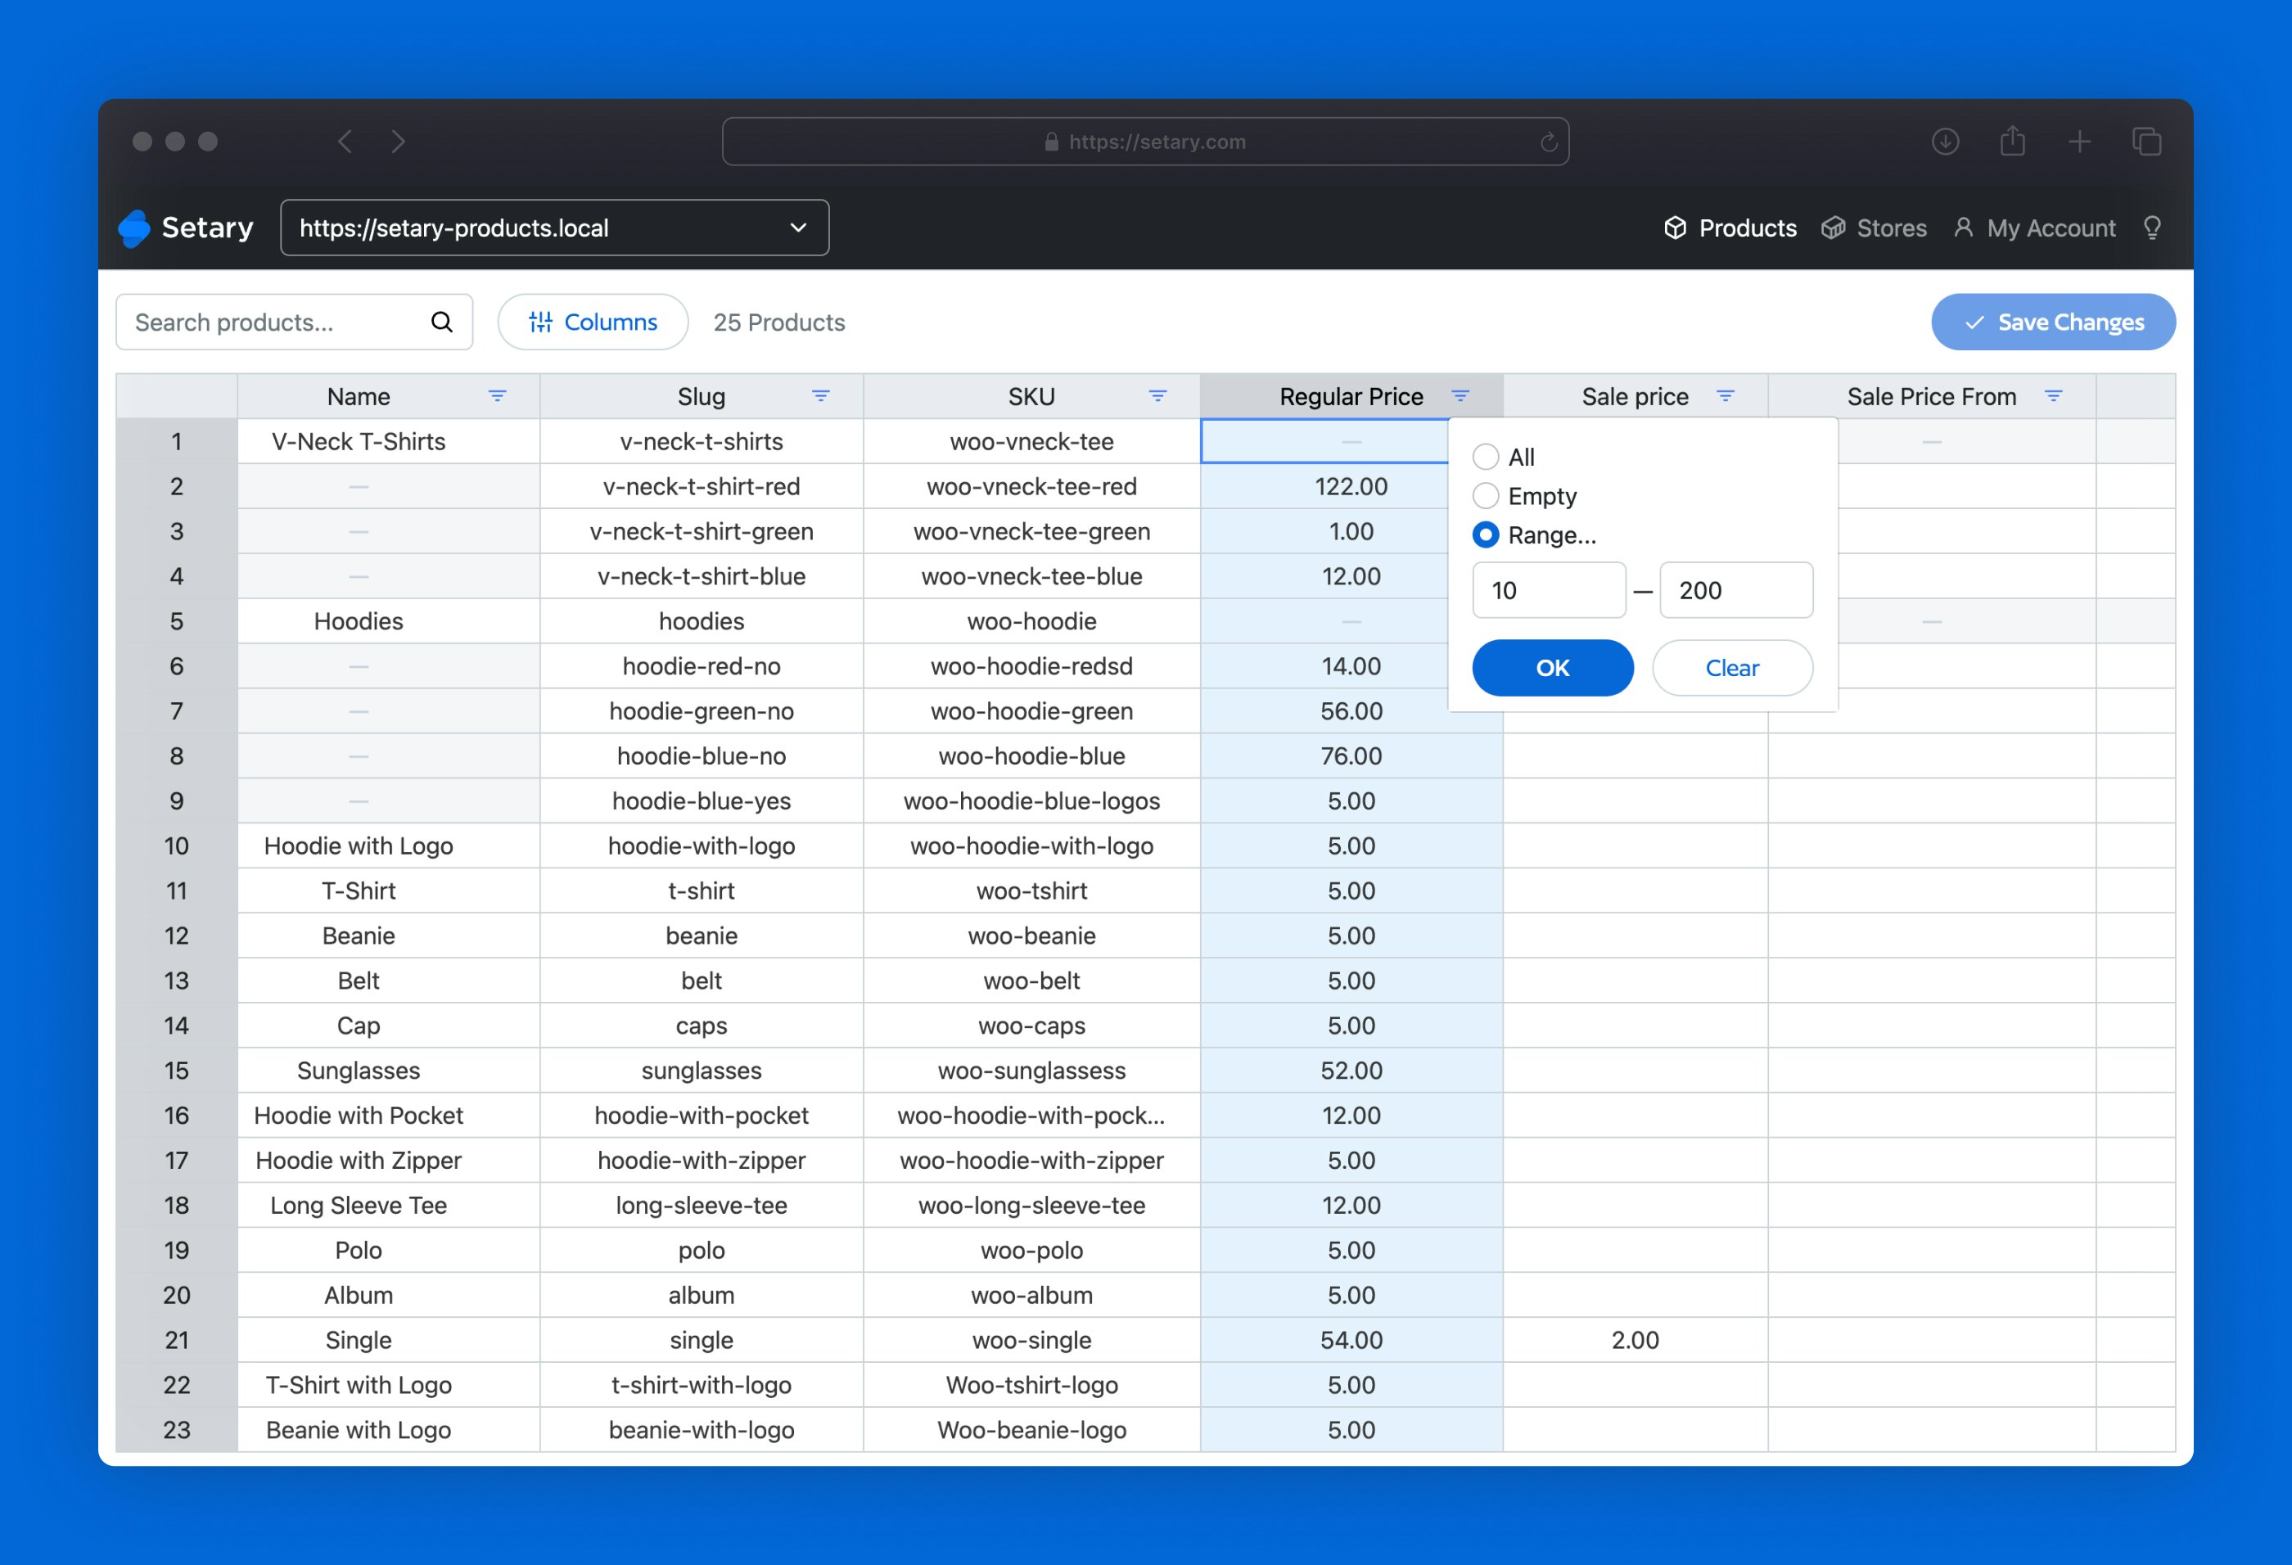Select the price cell '76.00'
Viewport: 2292px width, 1565px height.
1351,756
